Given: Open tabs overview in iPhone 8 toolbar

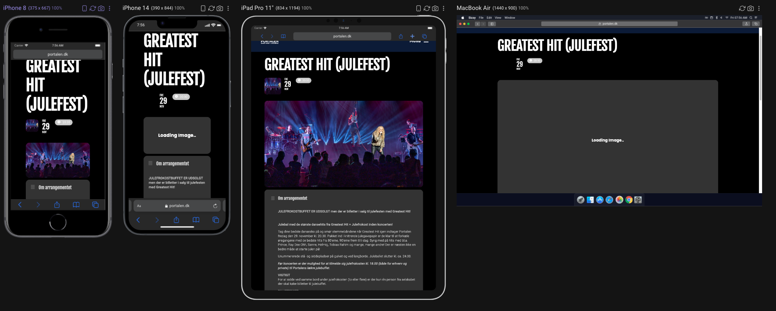Looking at the screenshot, I should click(95, 205).
